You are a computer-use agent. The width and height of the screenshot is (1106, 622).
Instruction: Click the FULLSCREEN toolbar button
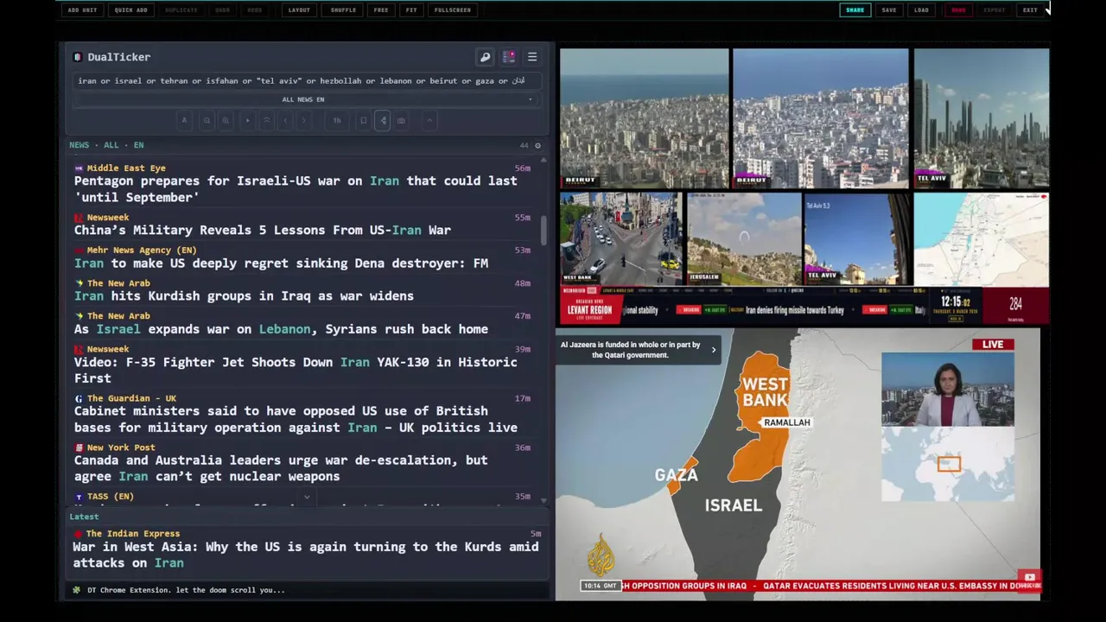coord(453,10)
